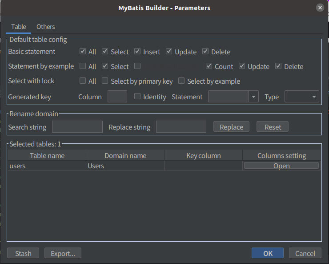Toggle Basic statement Update checkbox
The height and width of the screenshot is (264, 329).
point(169,52)
